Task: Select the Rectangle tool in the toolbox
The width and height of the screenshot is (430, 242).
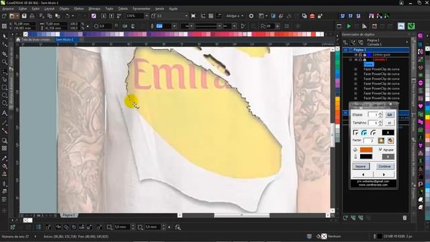Action: tap(5, 87)
